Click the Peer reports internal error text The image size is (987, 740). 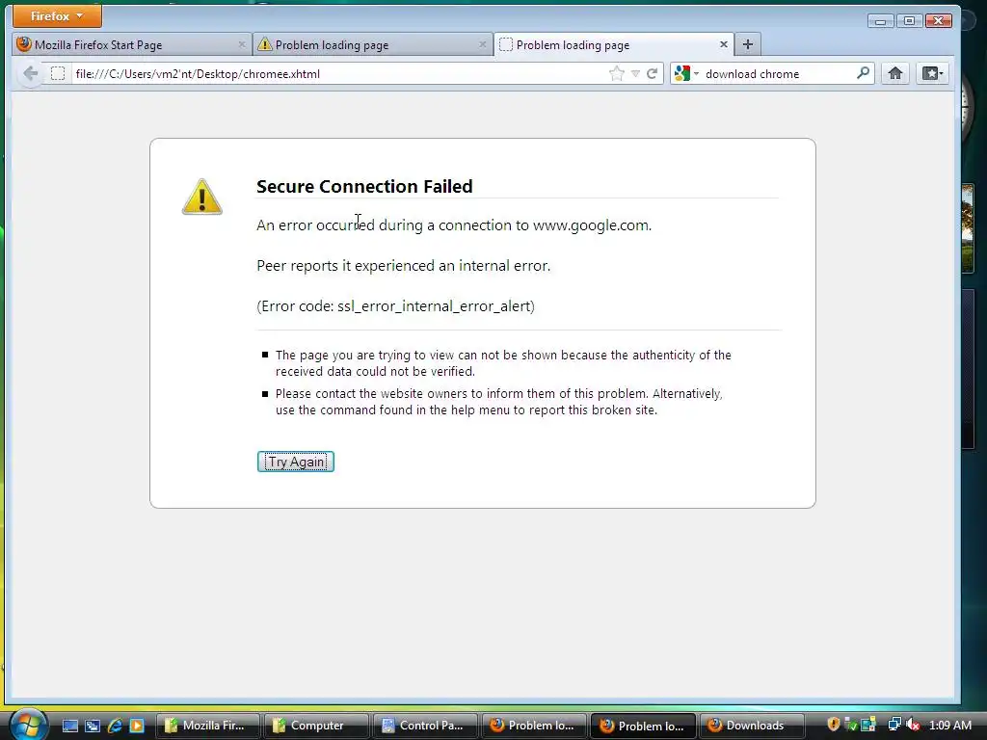(404, 266)
